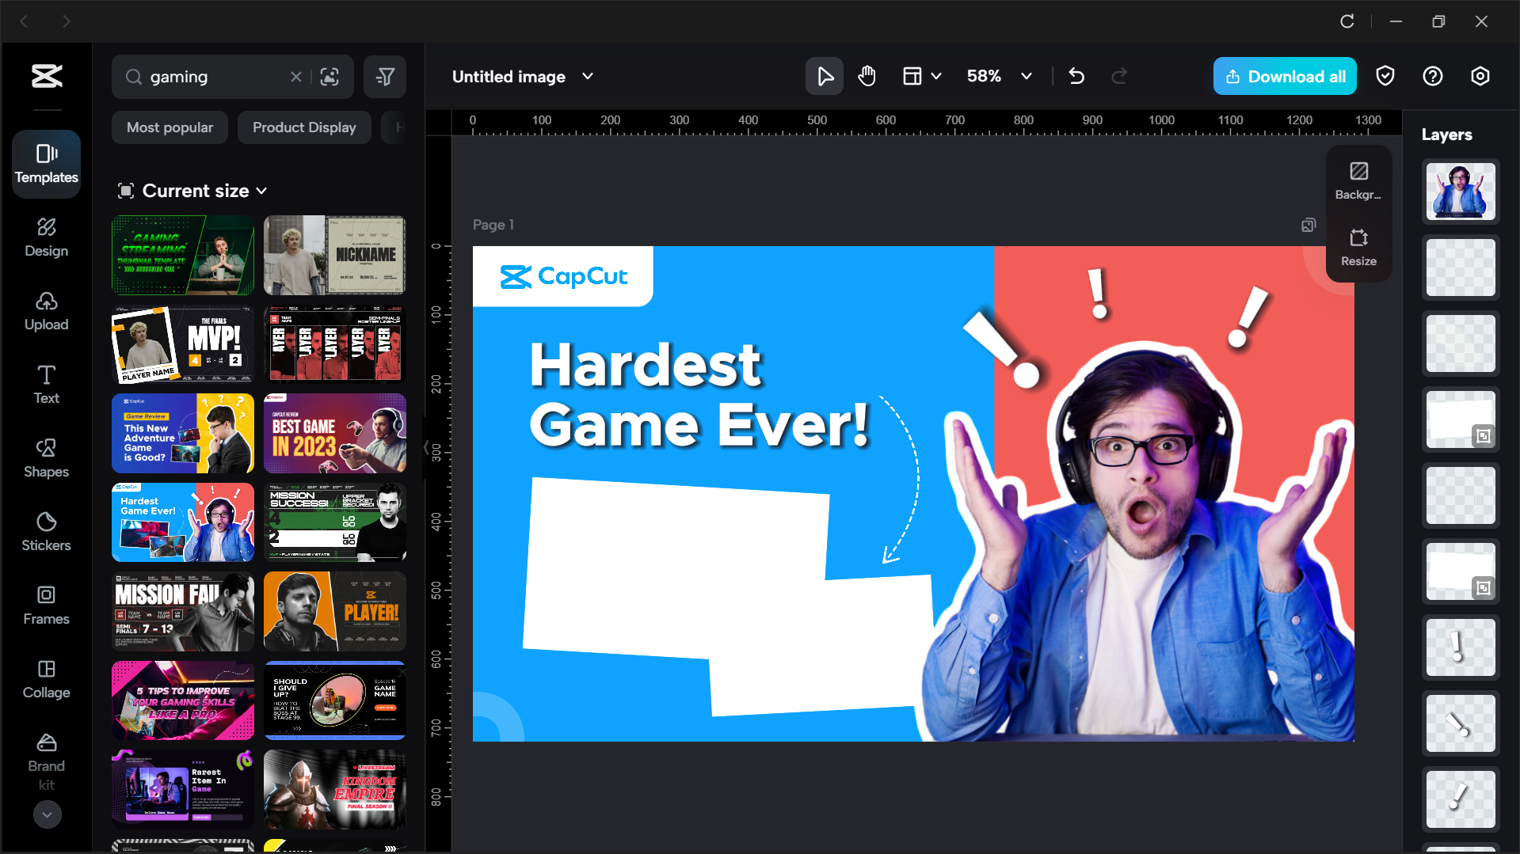Open the template filter options
Screen dimensions: 1520x854
coord(385,76)
